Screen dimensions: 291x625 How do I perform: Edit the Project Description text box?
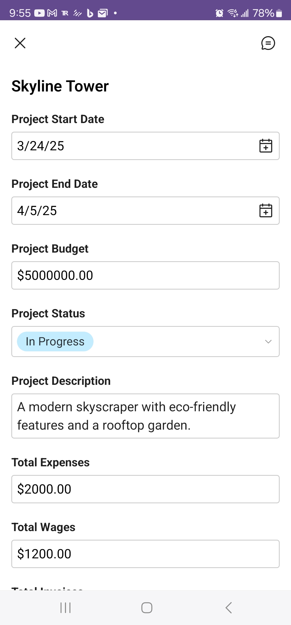pyautogui.click(x=145, y=416)
